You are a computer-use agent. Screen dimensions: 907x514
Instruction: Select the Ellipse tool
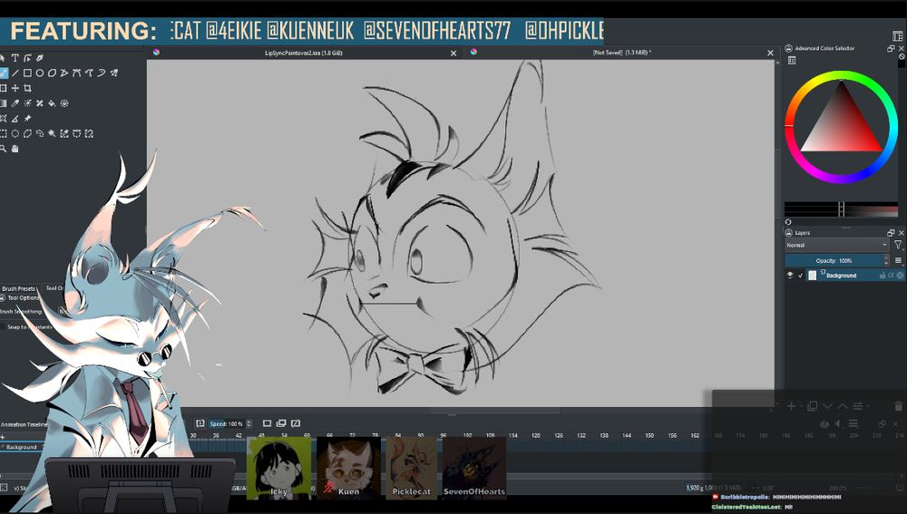point(40,73)
